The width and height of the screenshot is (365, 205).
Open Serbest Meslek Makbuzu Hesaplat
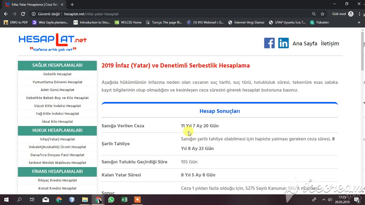click(x=57, y=163)
